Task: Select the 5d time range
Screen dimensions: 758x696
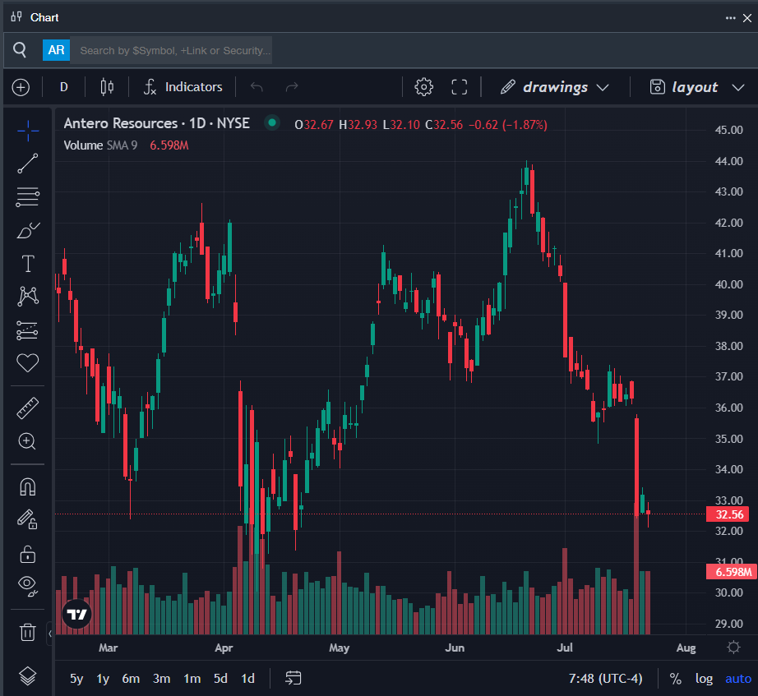Action: tap(220, 679)
